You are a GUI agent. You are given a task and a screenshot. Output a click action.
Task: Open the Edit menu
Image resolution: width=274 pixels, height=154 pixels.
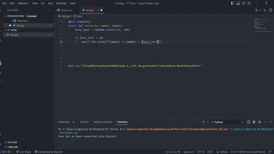(x=12, y=3)
